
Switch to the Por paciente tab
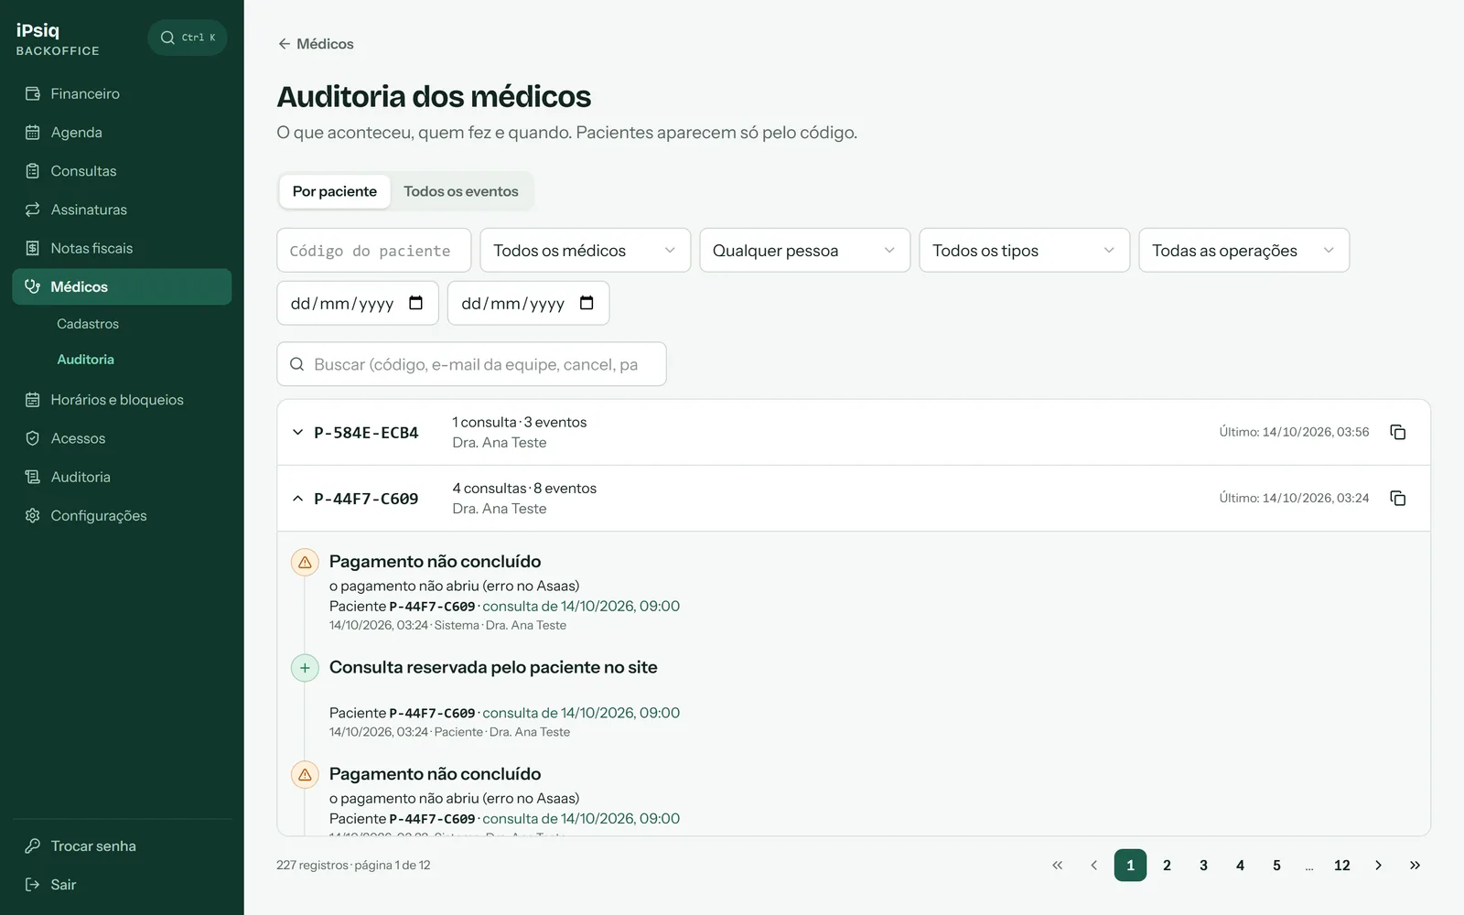click(x=335, y=191)
